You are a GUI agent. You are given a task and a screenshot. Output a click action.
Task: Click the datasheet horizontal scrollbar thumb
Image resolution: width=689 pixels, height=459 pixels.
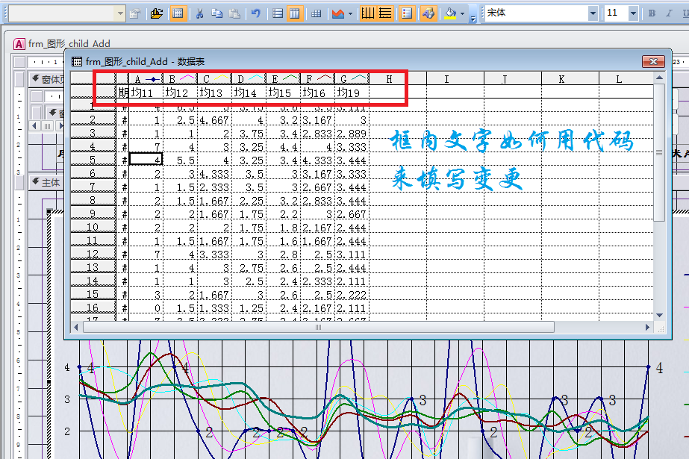pyautogui.click(x=318, y=327)
